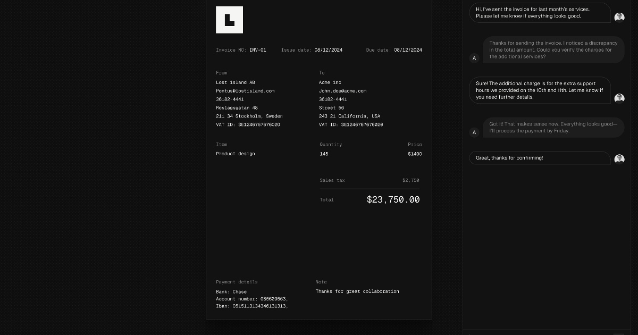Click the due date 08/12/2024
Viewport: 638px width, 335px height.
408,50
